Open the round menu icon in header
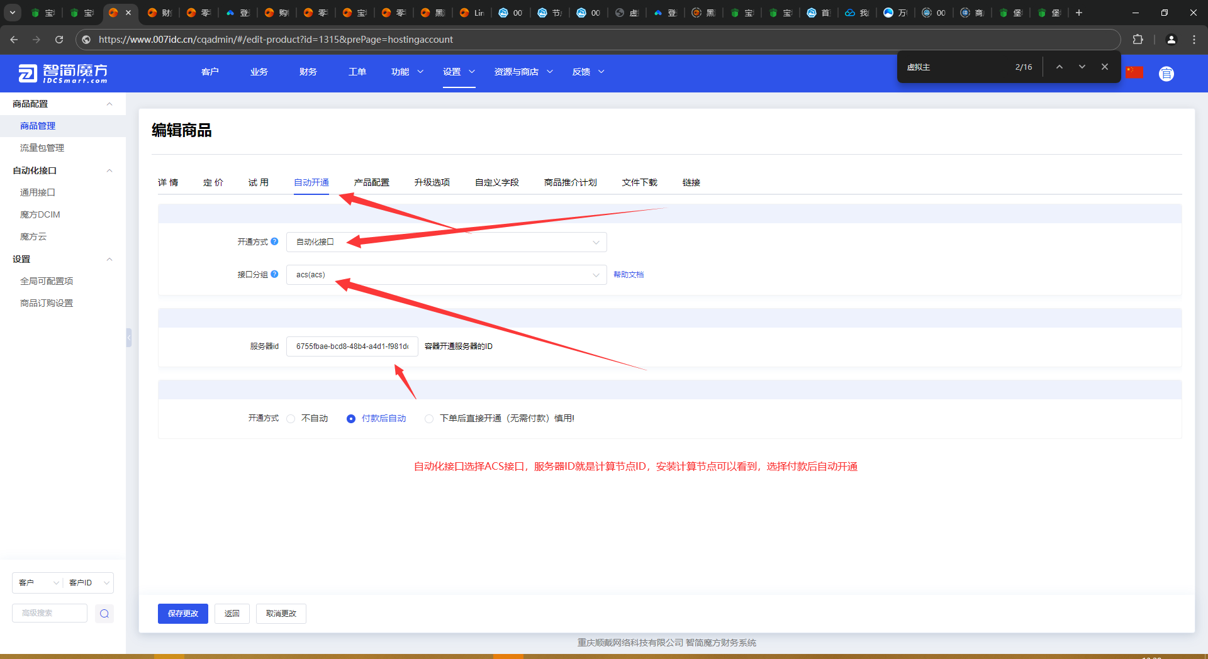The width and height of the screenshot is (1208, 659). [x=1166, y=74]
